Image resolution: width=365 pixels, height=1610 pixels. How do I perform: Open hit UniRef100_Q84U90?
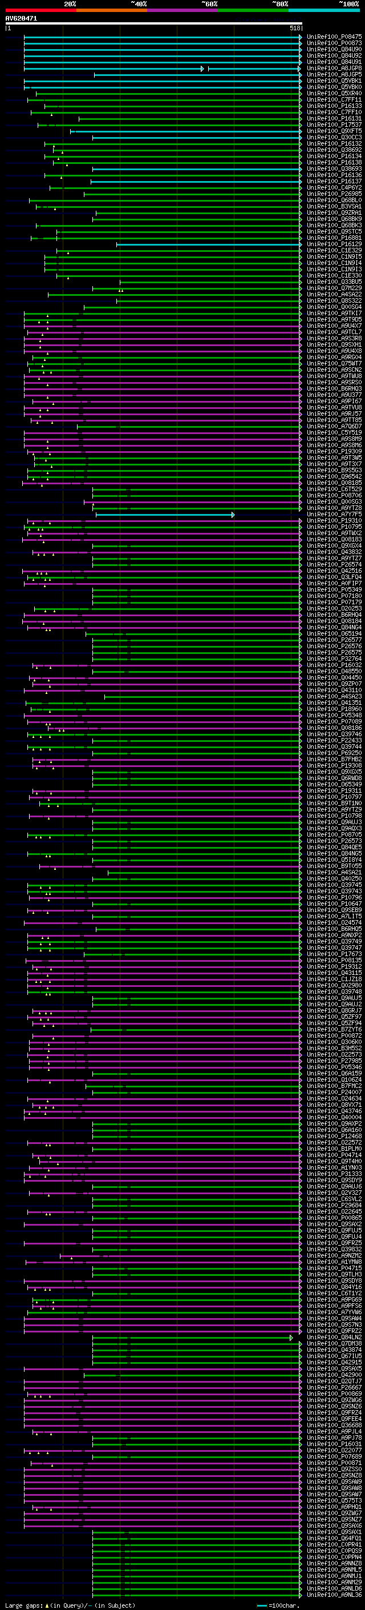click(334, 49)
